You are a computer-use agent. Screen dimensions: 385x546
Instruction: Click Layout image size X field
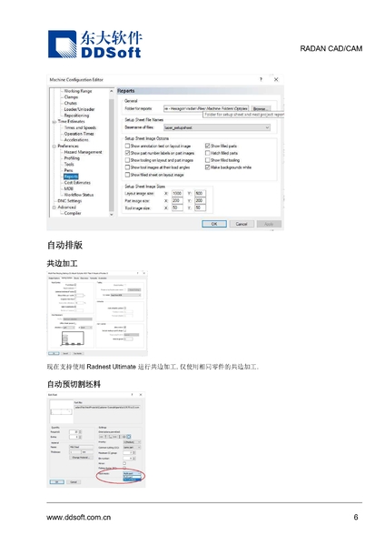(177, 193)
